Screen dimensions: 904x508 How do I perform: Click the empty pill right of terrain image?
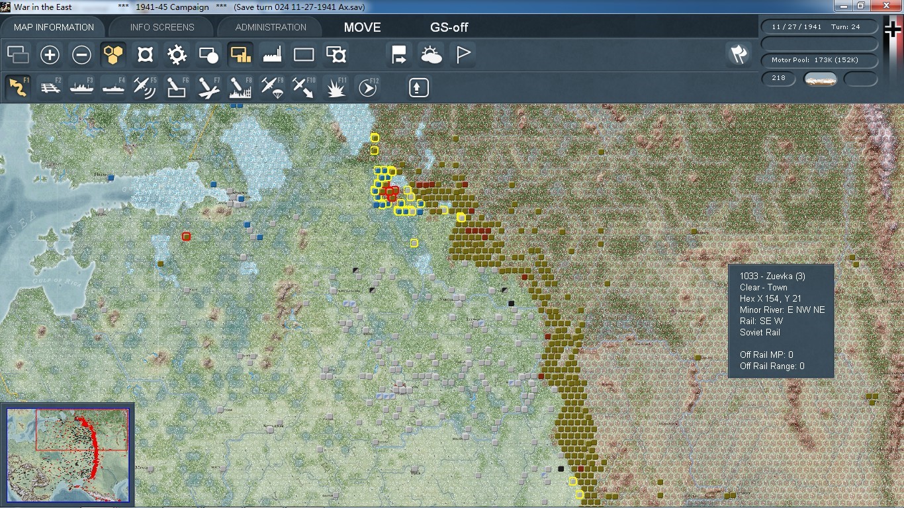pyautogui.click(x=861, y=79)
